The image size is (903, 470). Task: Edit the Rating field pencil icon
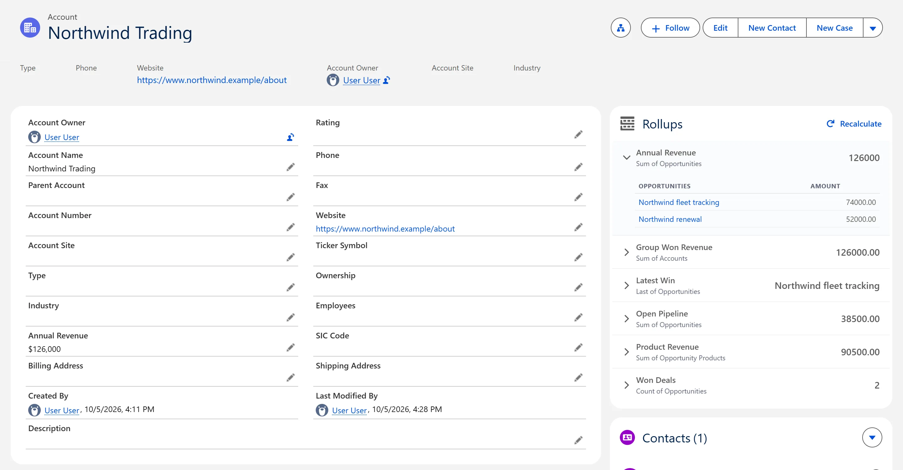[x=578, y=134]
